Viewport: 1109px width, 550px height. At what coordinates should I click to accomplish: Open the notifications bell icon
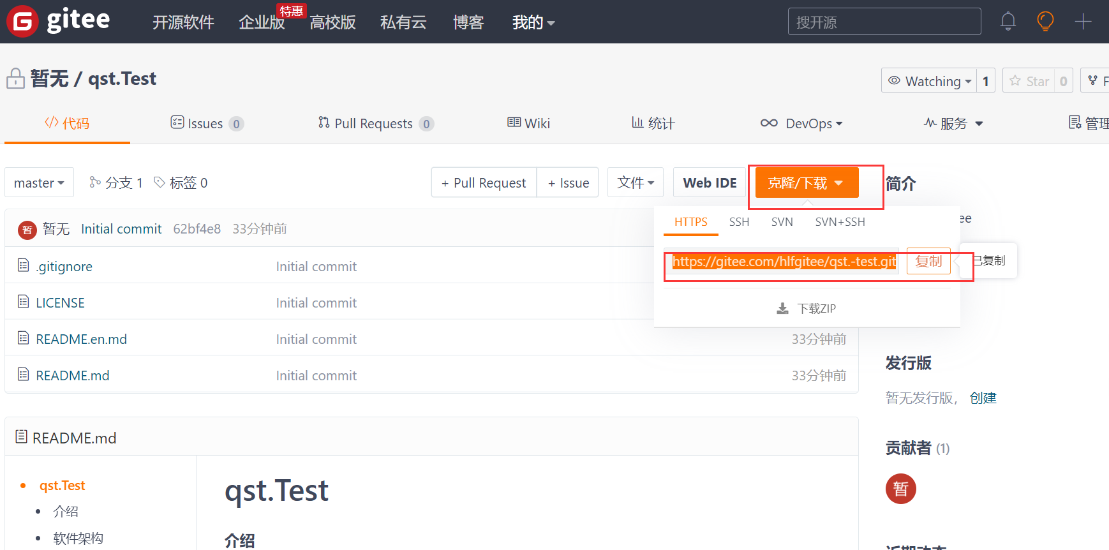(1008, 22)
